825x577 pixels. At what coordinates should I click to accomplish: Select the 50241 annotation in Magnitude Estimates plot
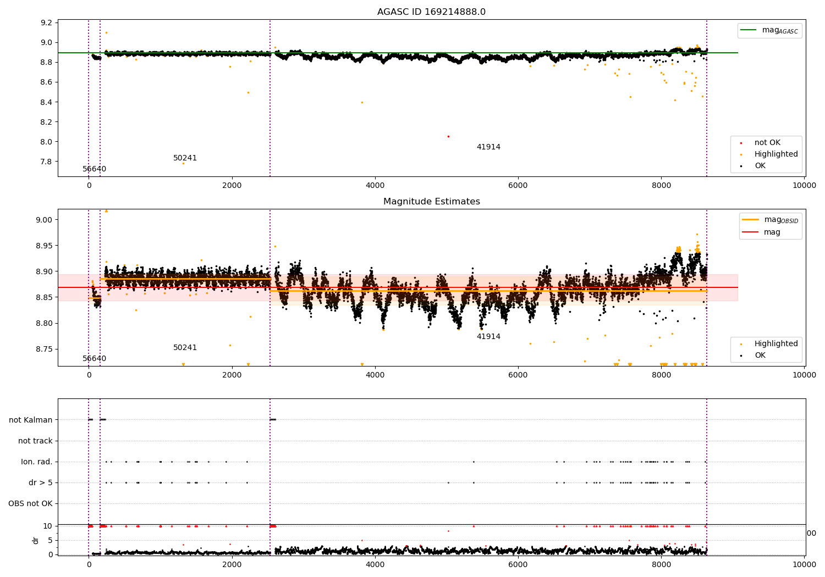(x=185, y=348)
